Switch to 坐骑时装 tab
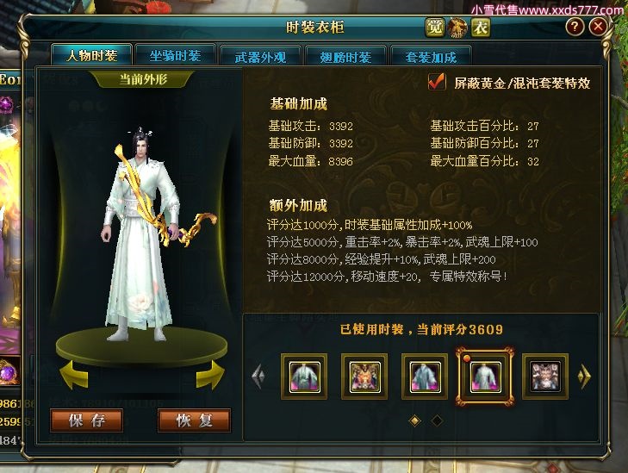 pos(176,56)
